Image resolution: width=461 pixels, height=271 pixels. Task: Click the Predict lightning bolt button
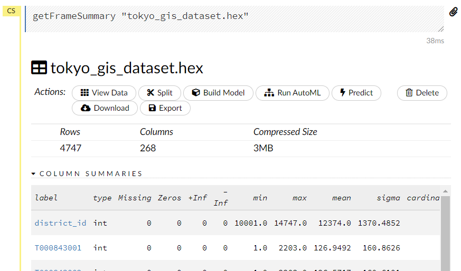[356, 93]
